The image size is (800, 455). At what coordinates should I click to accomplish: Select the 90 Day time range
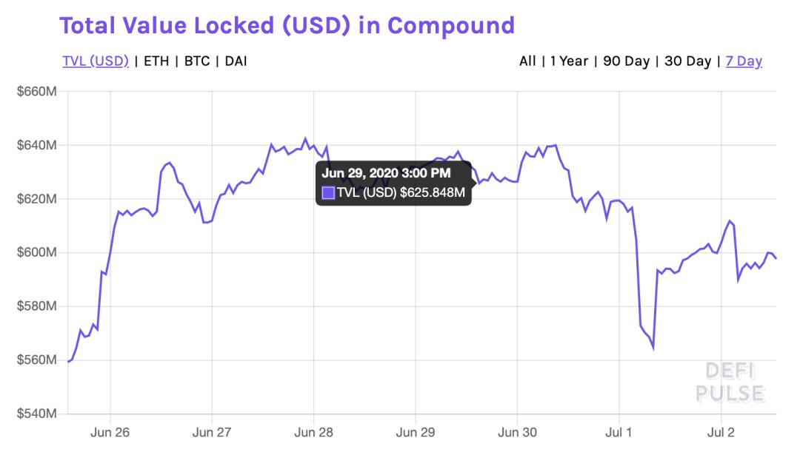(626, 61)
